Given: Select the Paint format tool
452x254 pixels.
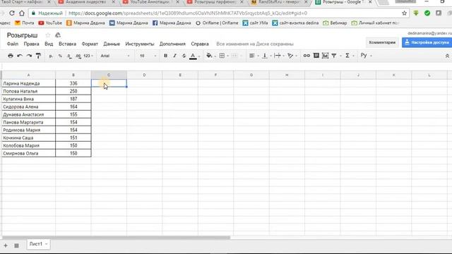Looking at the screenshot, I should click(x=38, y=56).
